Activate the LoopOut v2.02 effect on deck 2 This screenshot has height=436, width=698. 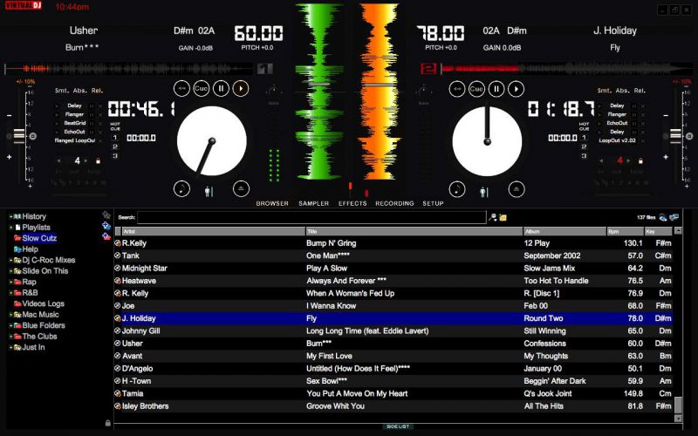click(617, 140)
